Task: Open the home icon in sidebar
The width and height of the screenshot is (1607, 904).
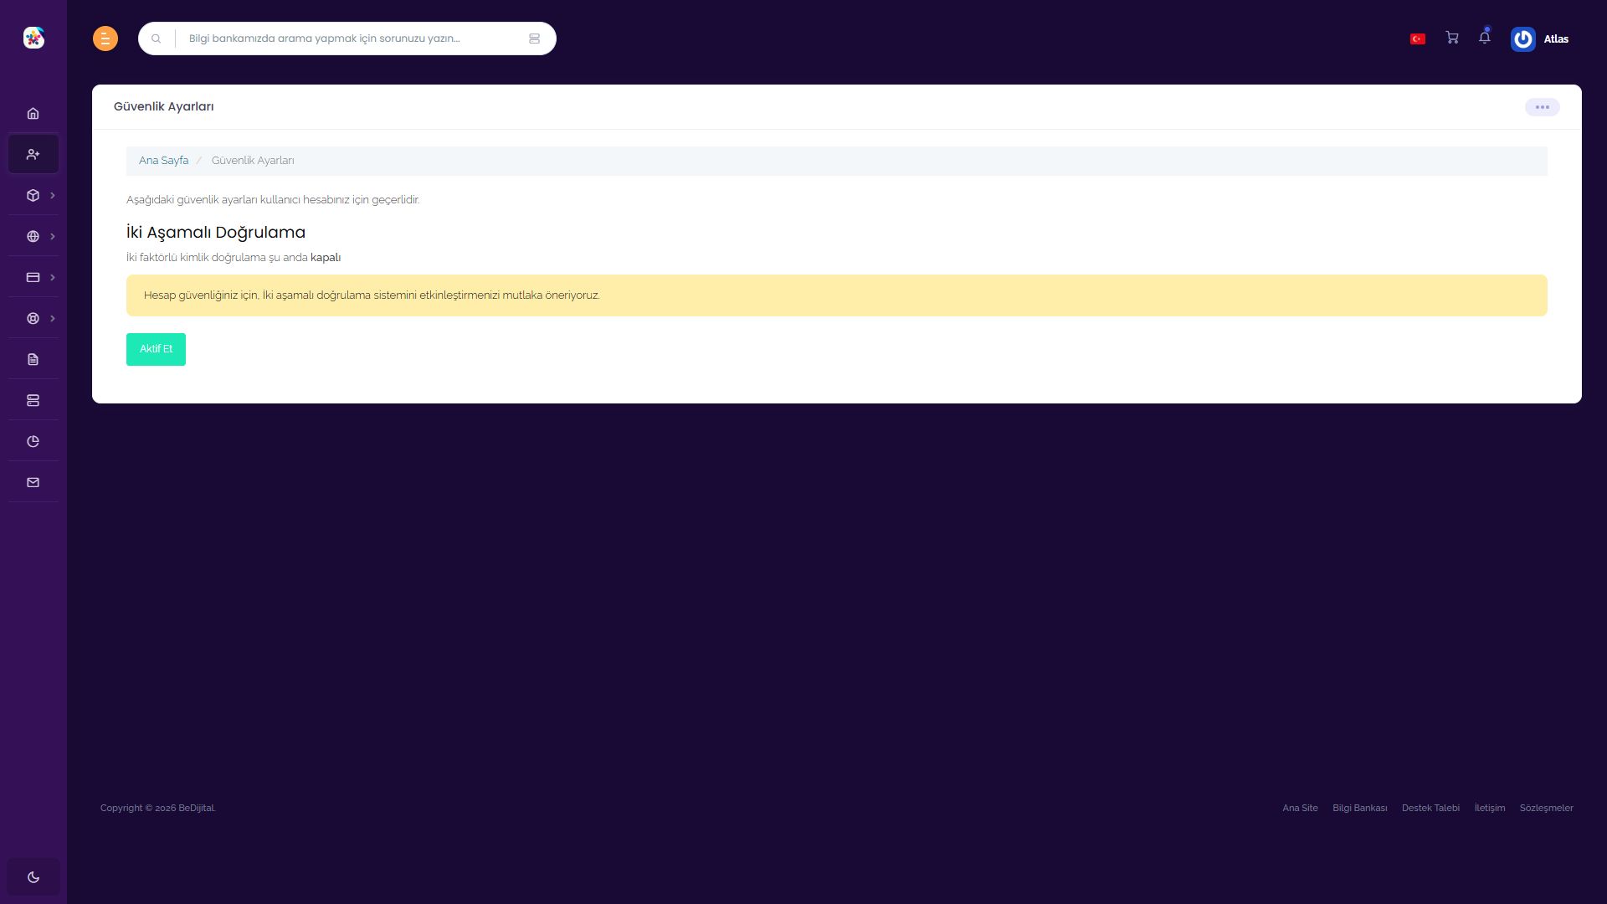Action: 33,113
